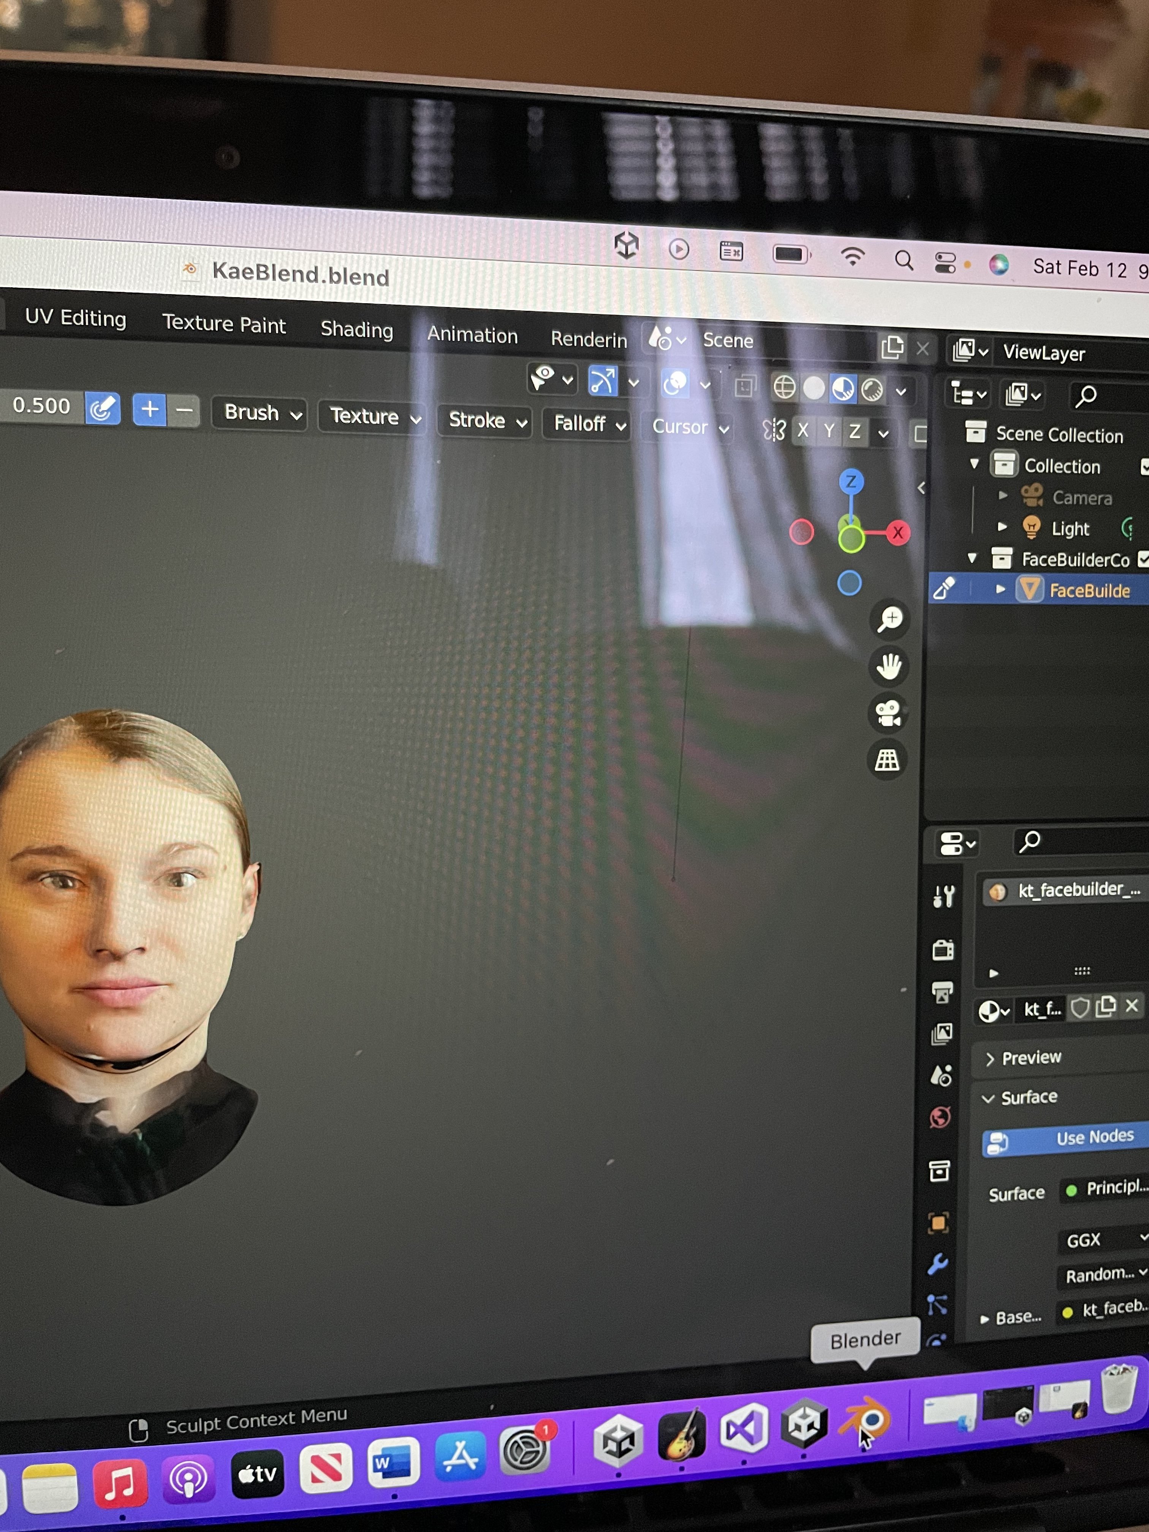
Task: Collapse the FaceBuilderCo collection
Action: [972, 557]
